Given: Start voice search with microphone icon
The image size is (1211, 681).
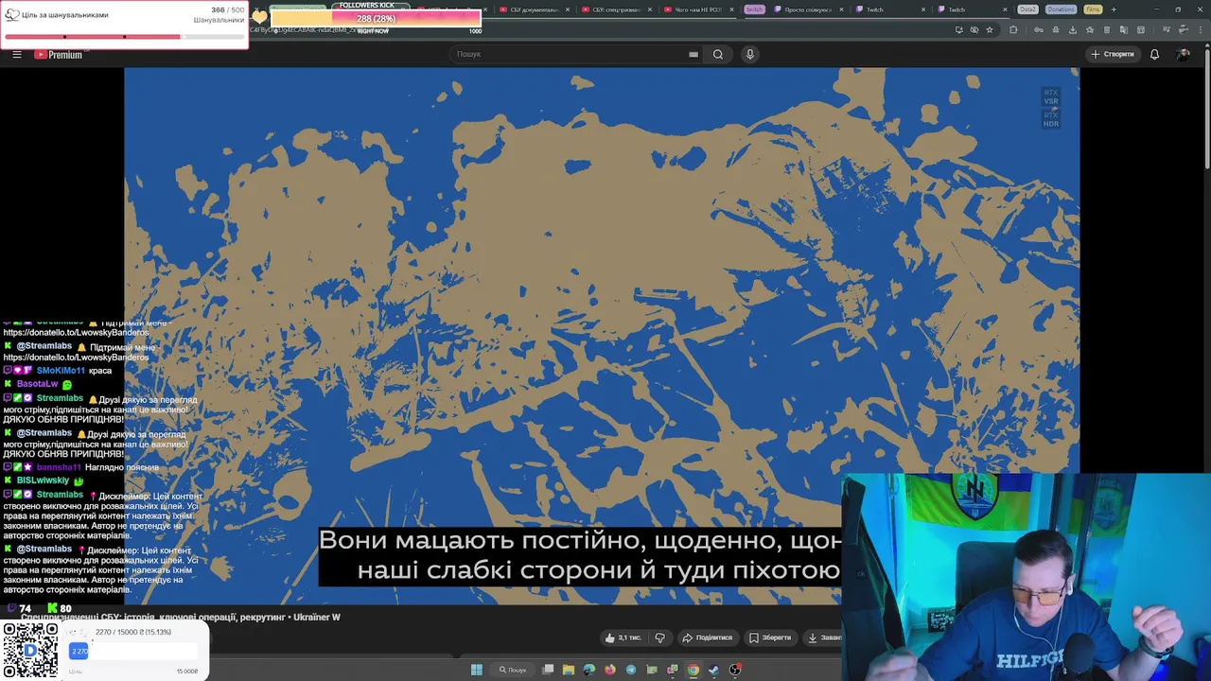Looking at the screenshot, I should tap(750, 54).
